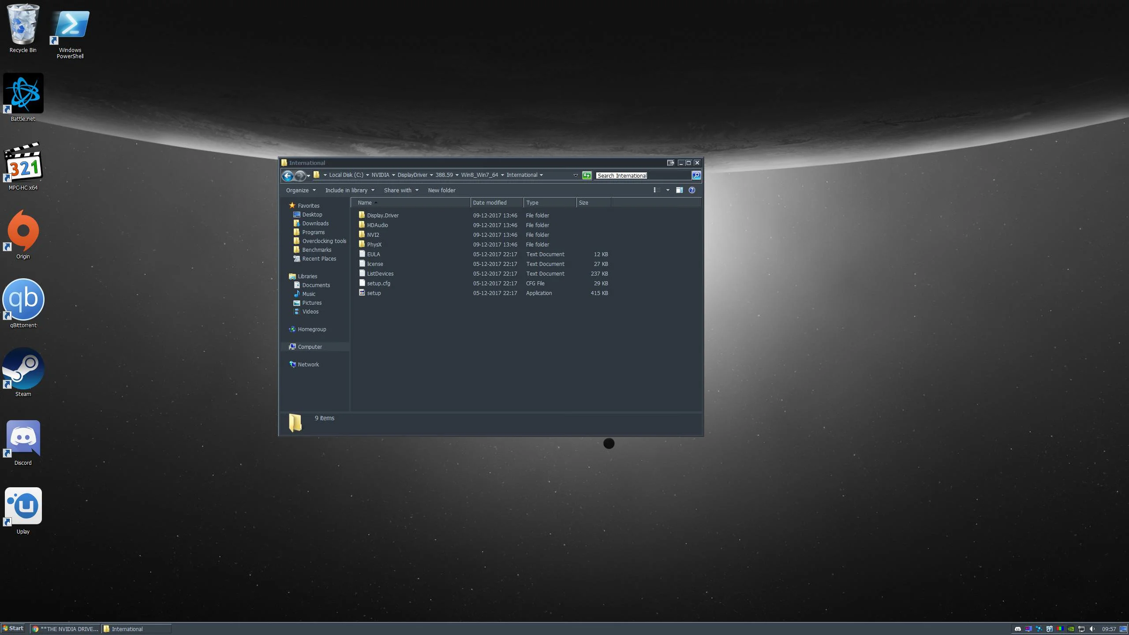Sort by Type column header
Screen dimensions: 1129x635
click(550, 202)
